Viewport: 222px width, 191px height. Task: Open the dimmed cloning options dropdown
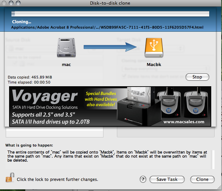point(165,69)
